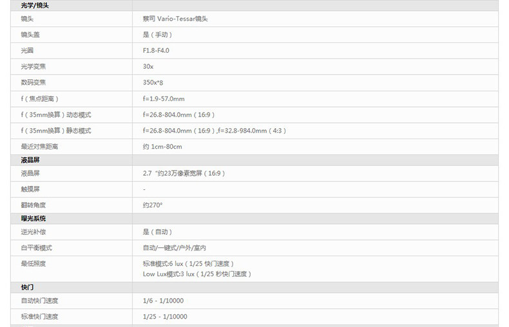Select the 1/6 - 1/10000 auto shutter value
Image resolution: width=509 pixels, height=327 pixels.
[x=163, y=301]
